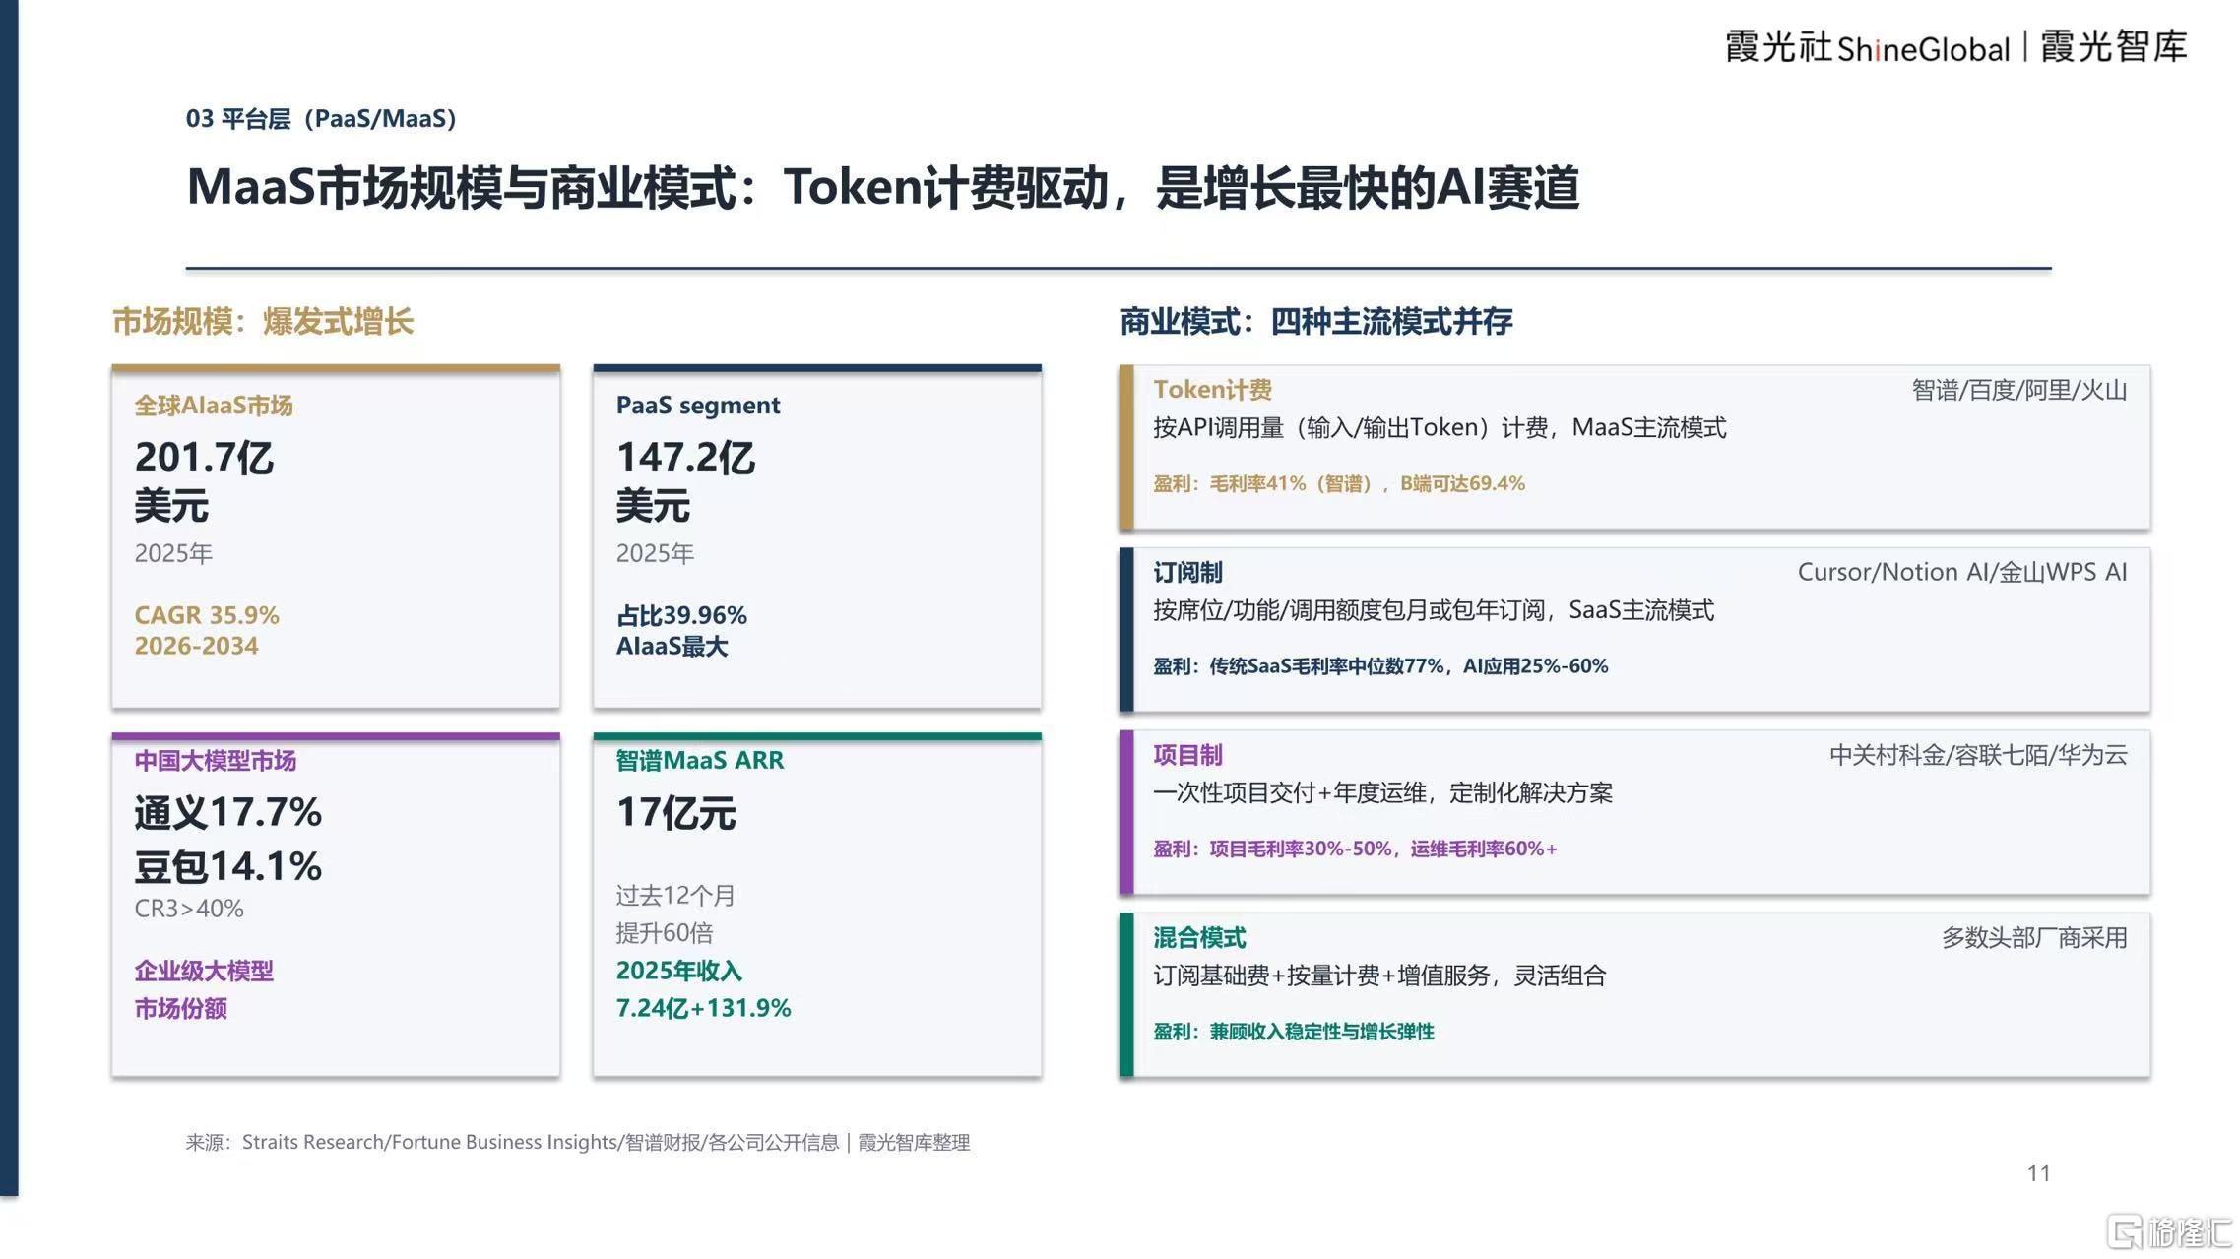Click the figure 豆包14.1%
This screenshot has height=1259, width=2240.
coord(227,867)
